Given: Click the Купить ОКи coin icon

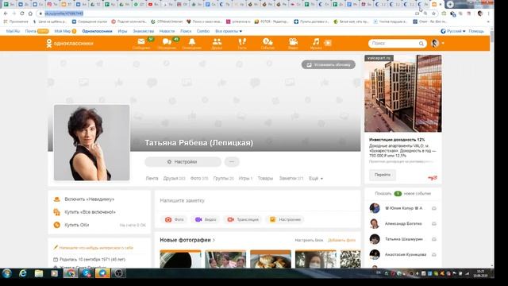Looking at the screenshot, I should point(56,225).
